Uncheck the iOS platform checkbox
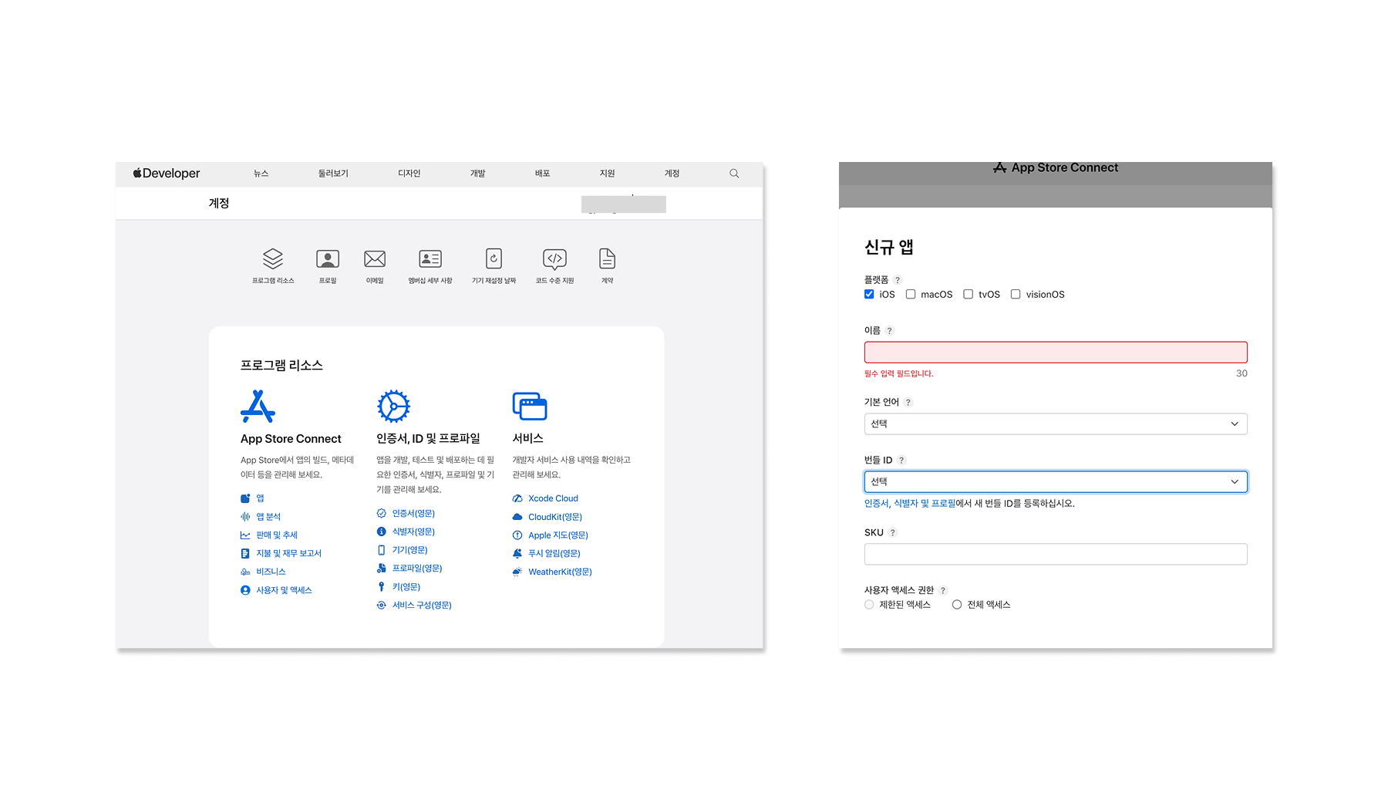 pyautogui.click(x=869, y=295)
